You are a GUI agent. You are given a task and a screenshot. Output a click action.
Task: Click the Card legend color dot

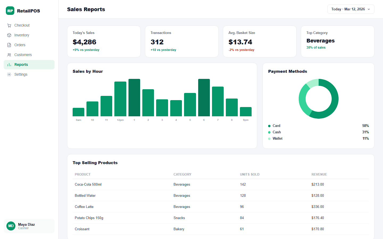click(269, 126)
